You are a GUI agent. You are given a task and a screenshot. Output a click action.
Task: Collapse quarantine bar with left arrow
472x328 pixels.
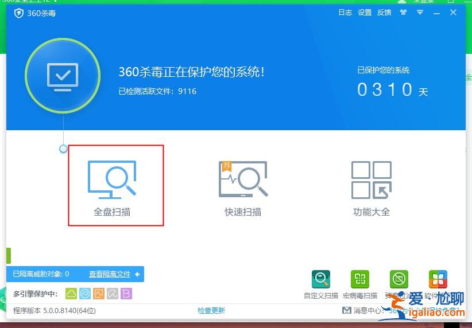(137, 274)
